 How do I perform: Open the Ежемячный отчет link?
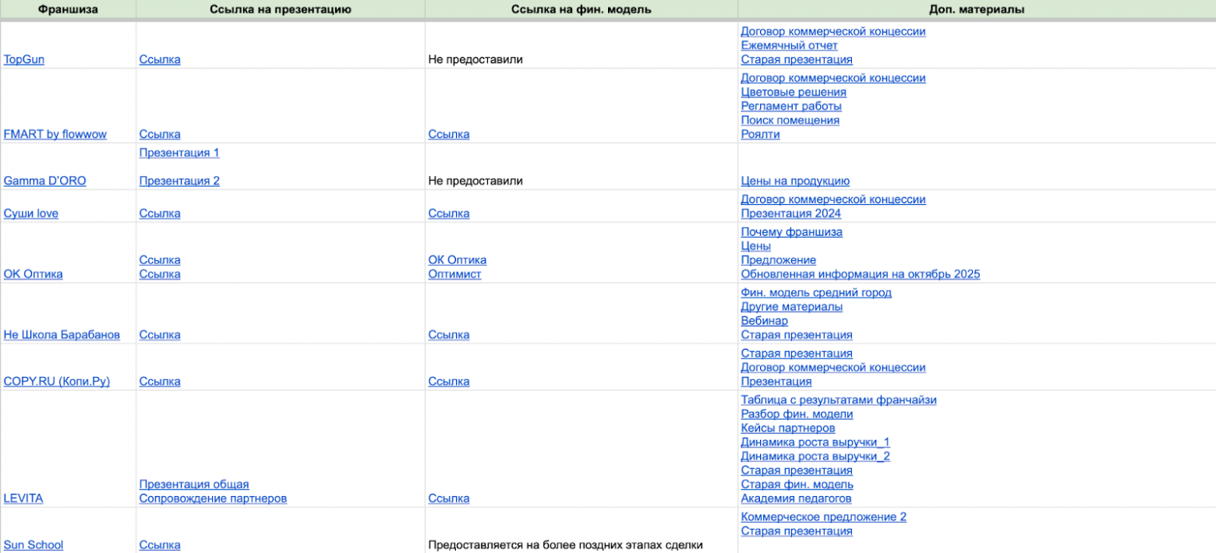click(789, 46)
